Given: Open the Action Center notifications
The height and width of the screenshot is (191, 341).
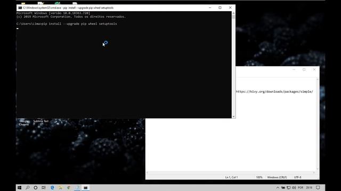Looking at the screenshot, I should tap(318, 188).
